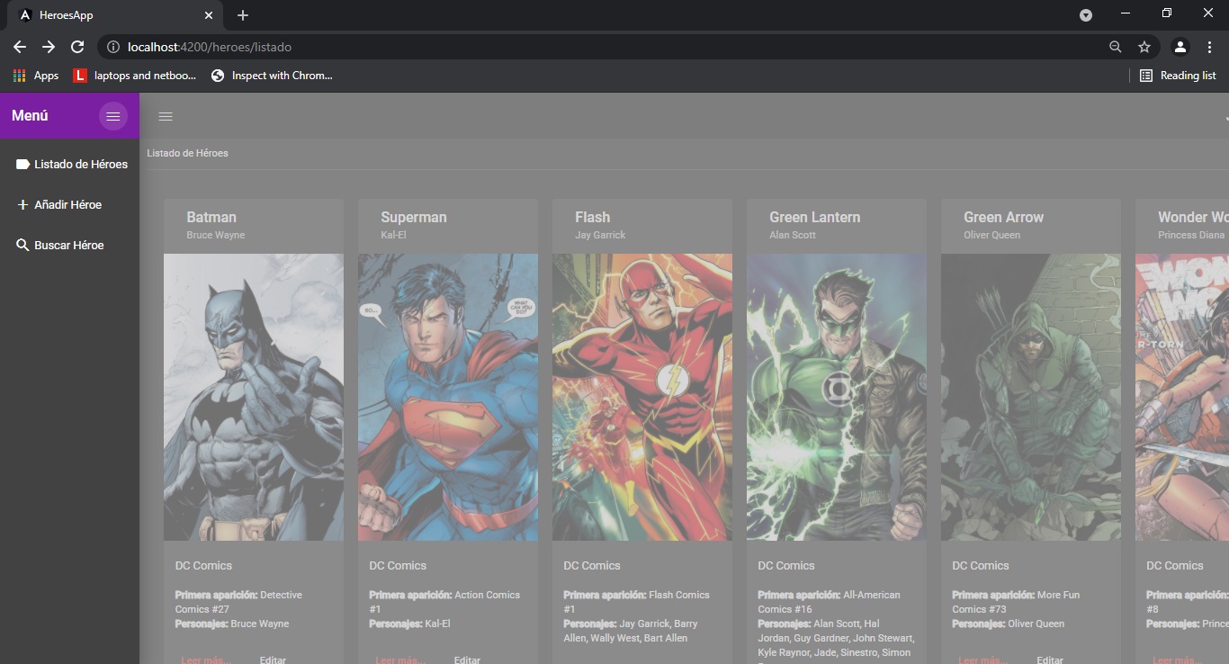Viewport: 1229px width, 664px height.
Task: Click the plus icon beside Añadir Héroe
Action: 23,205
